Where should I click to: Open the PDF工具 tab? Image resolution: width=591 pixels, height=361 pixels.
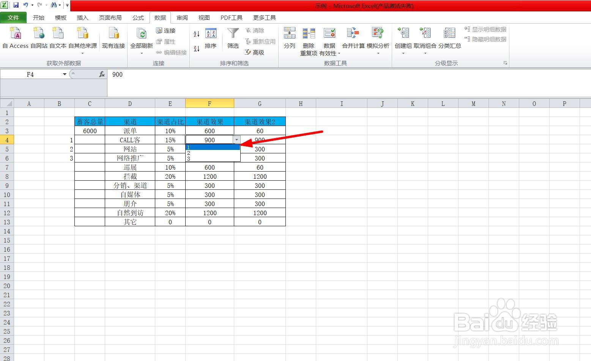click(232, 17)
